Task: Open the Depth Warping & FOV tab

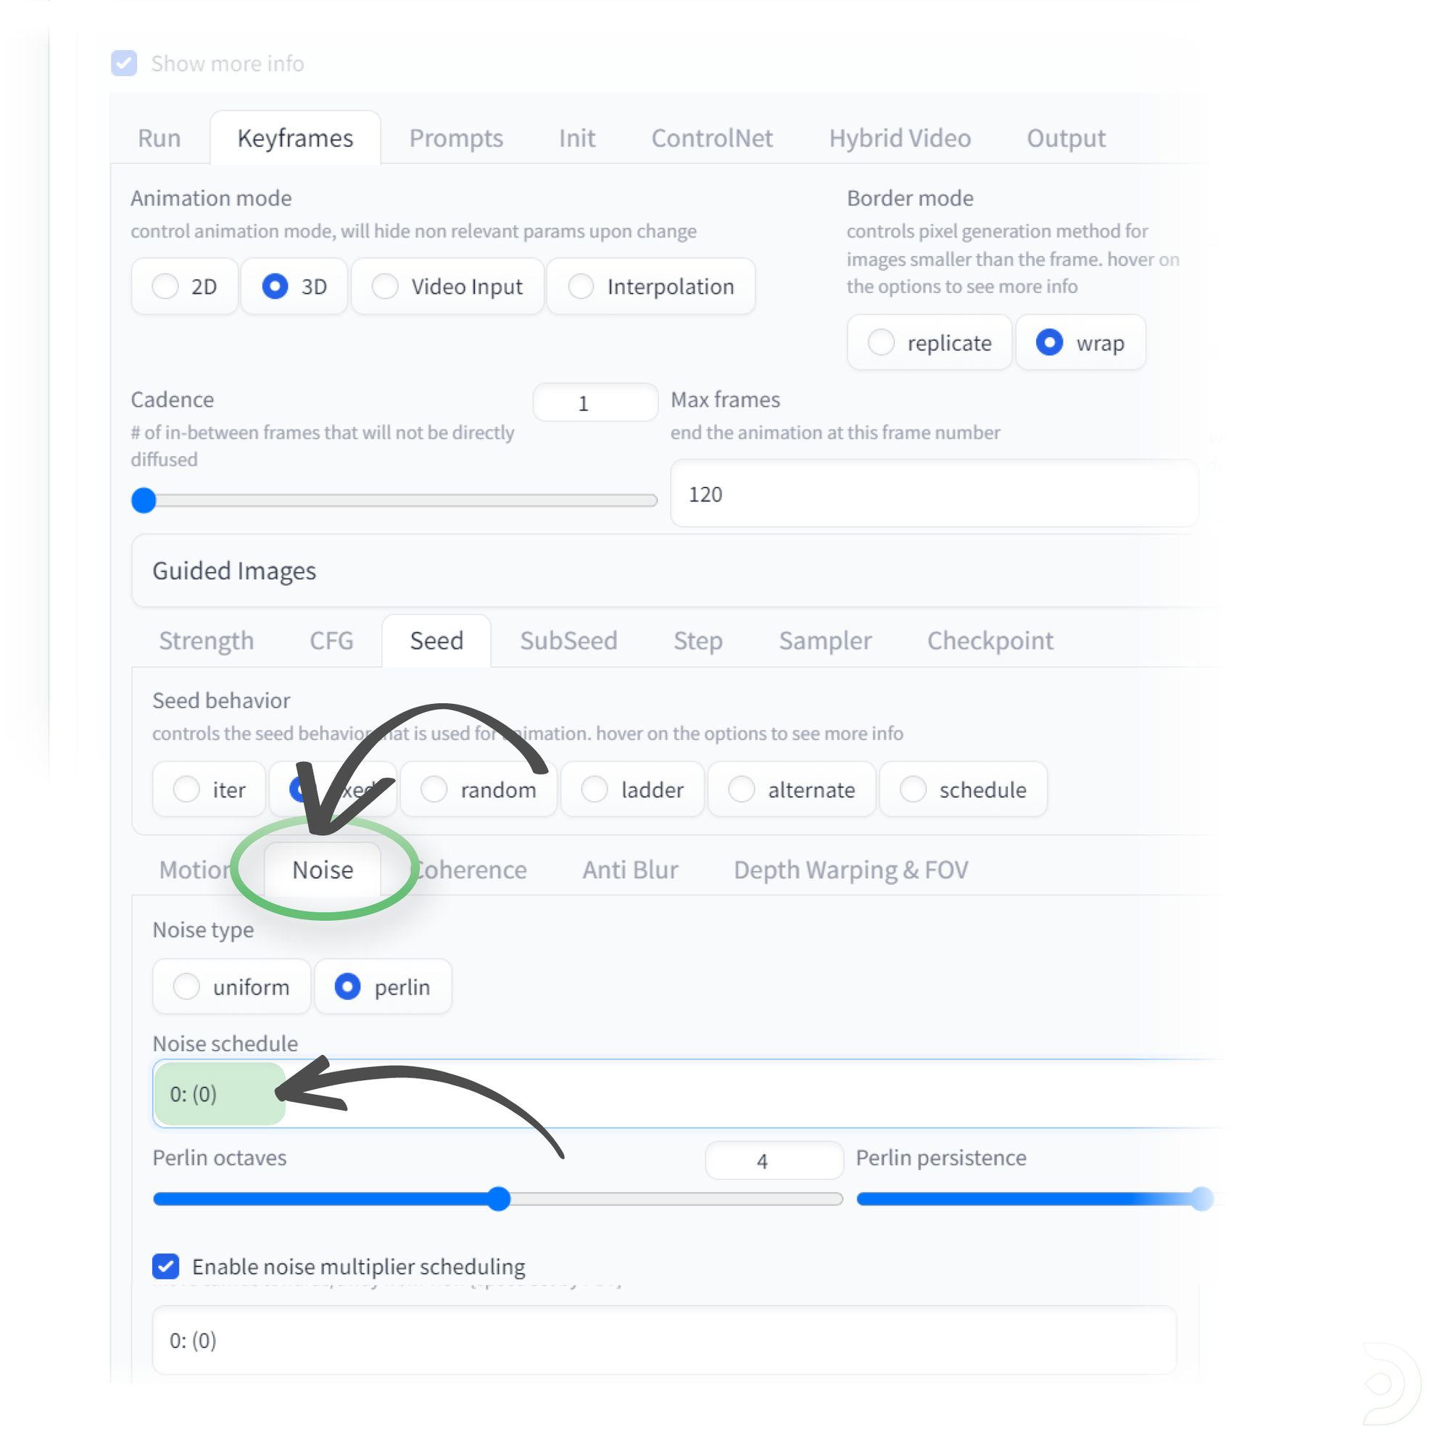Action: click(850, 869)
